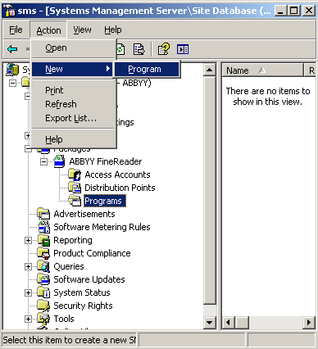Select the Distribution Points tree item
318x349 pixels.
pos(120,188)
